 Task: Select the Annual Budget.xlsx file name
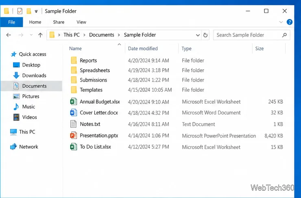pos(100,102)
